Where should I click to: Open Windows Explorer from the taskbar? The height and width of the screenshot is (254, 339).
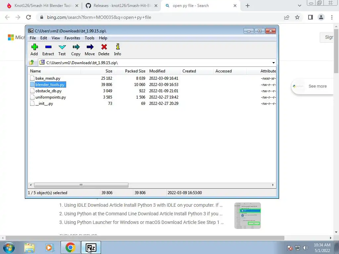click(x=29, y=247)
